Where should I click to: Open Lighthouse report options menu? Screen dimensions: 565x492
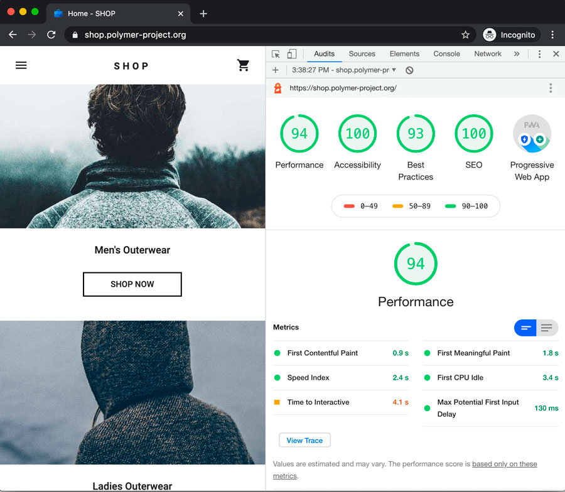(x=551, y=88)
